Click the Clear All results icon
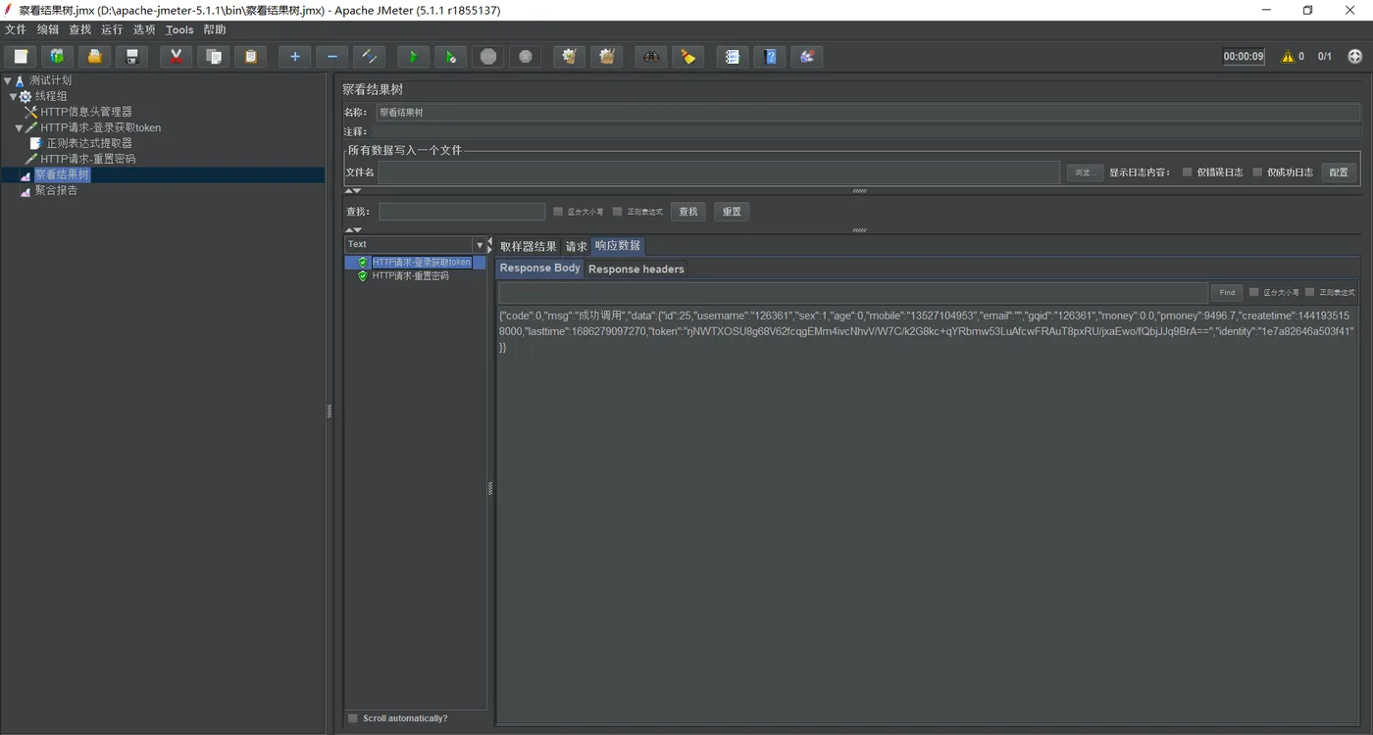The width and height of the screenshot is (1373, 735). (x=607, y=56)
